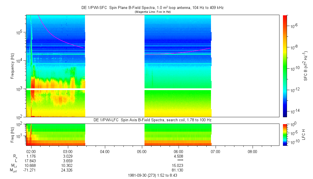
Task: Click the SFC B colorbar on the right
Action: 285,66
